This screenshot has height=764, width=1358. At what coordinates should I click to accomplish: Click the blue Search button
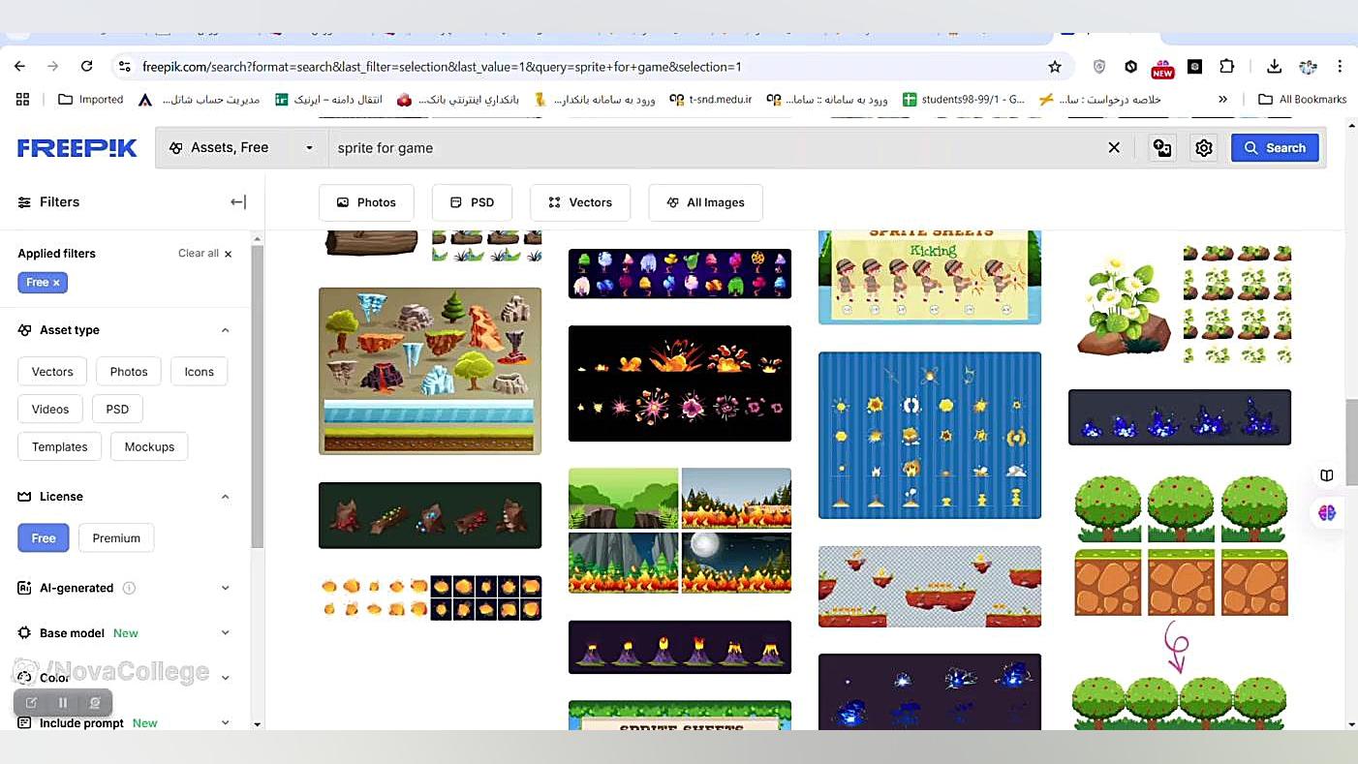coord(1275,148)
